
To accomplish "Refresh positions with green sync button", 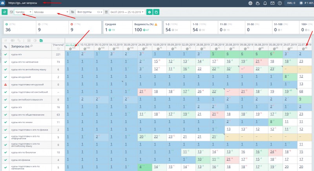I will point(4,12).
